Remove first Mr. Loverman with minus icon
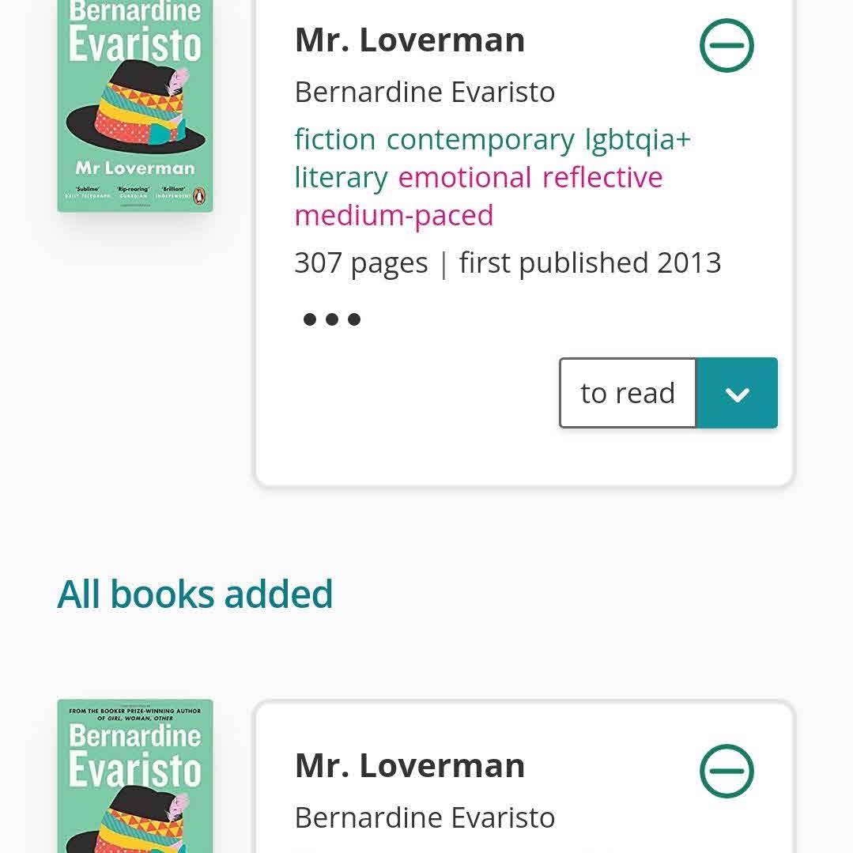This screenshot has height=853, width=853. coord(727,45)
